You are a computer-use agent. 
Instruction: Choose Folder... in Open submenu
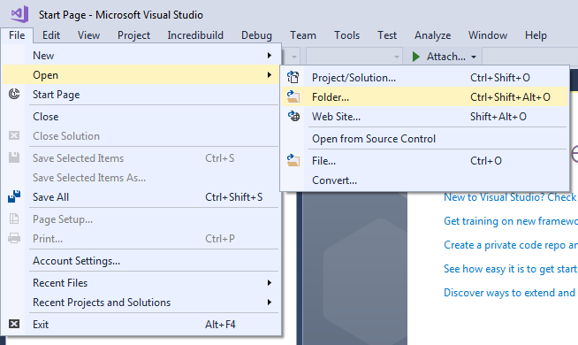tap(424, 97)
